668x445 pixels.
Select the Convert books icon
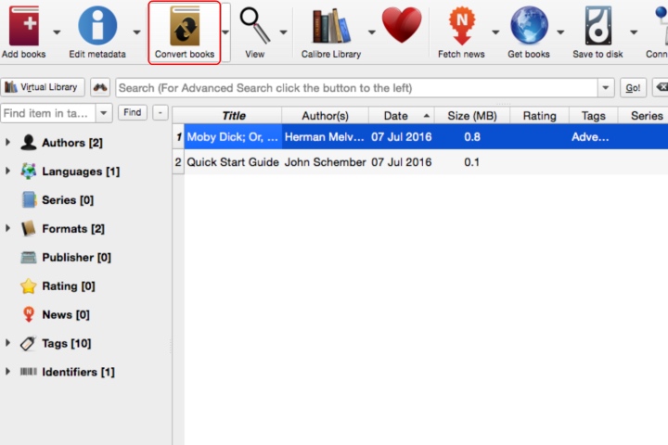click(185, 27)
